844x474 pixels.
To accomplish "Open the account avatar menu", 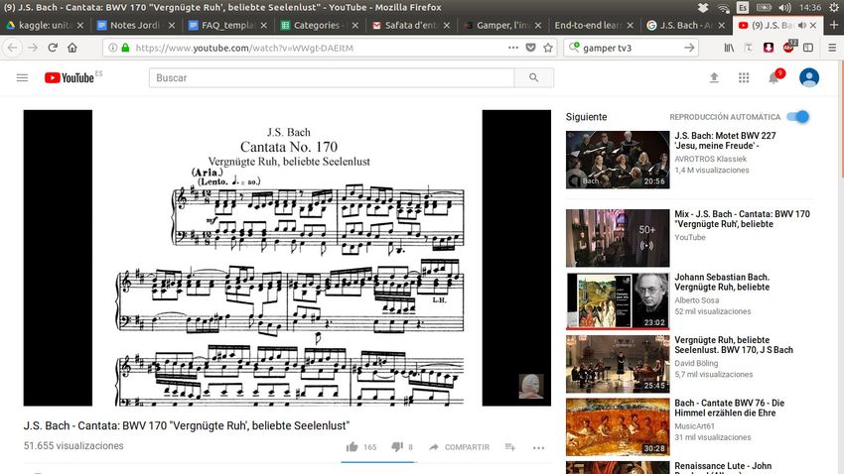I will pos(809,78).
